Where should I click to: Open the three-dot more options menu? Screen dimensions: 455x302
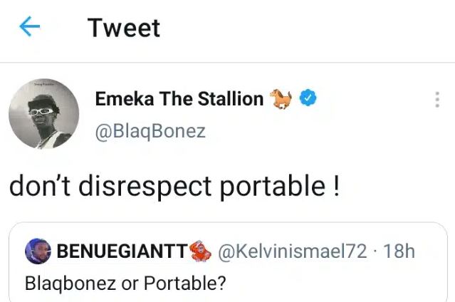coord(436,100)
